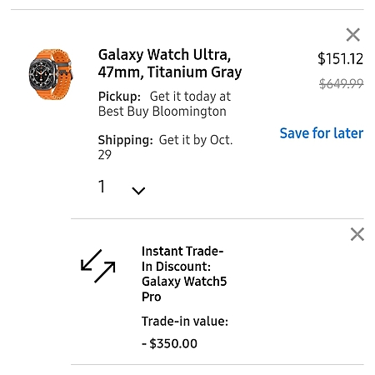Viewport: 375px width, 375px height.
Task: Select the Pickup label
Action: tap(119, 97)
